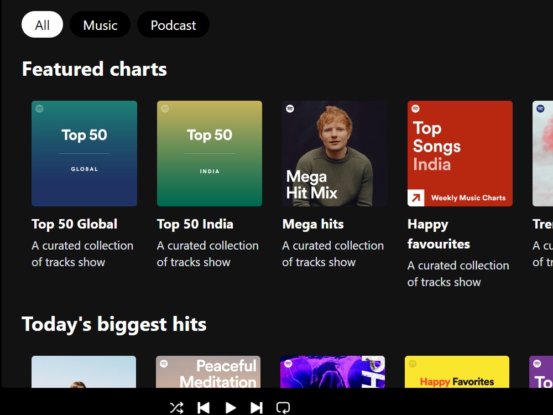The image size is (553, 415).
Task: Open yellow Happy Favorites playlist cover
Action: tap(457, 372)
